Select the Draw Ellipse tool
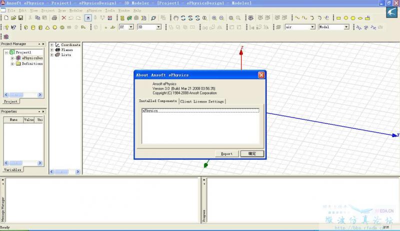 click(x=360, y=18)
